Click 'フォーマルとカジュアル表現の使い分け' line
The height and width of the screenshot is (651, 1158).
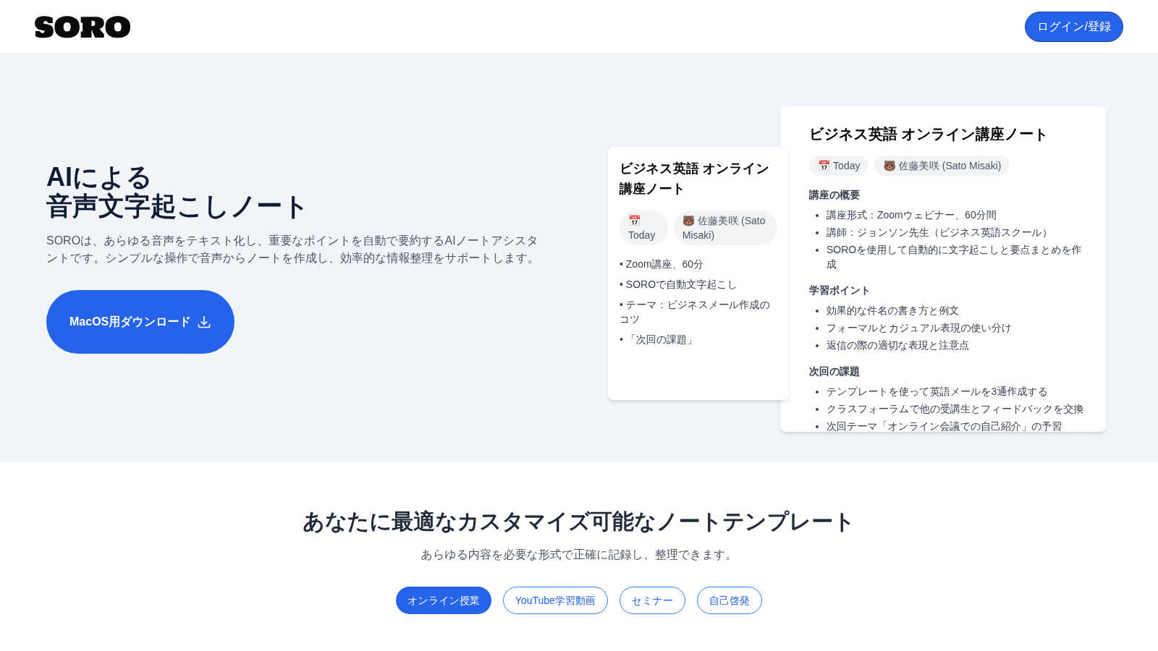(918, 328)
